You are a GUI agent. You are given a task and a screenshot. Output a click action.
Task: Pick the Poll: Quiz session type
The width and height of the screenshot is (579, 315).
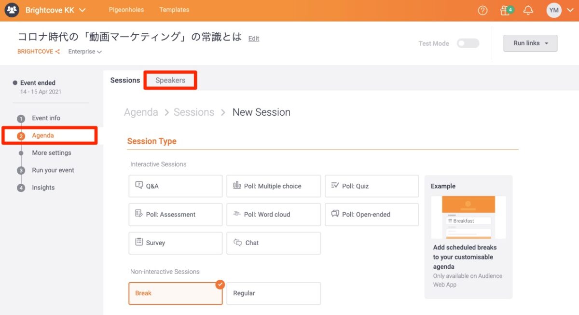[x=371, y=186]
